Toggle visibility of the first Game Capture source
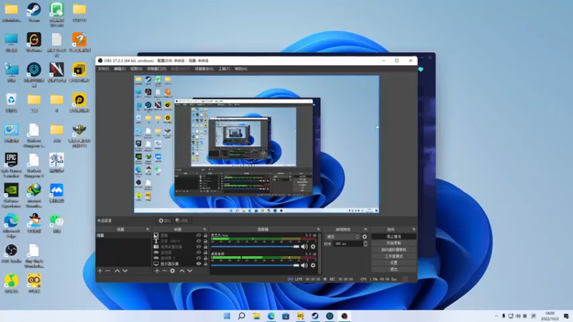The image size is (573, 322). click(199, 253)
